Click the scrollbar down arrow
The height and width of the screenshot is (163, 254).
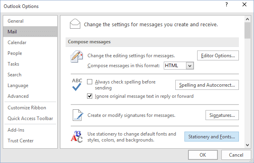pos(247,145)
